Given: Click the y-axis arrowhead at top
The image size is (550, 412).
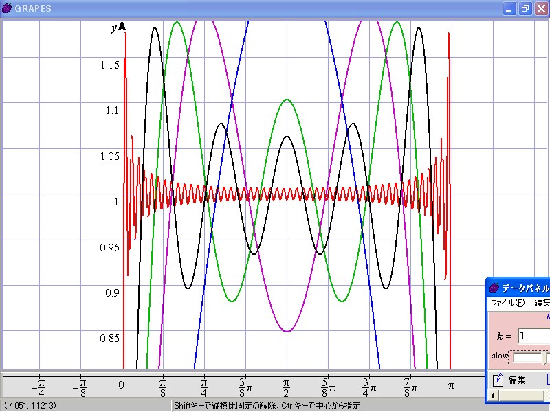Looking at the screenshot, I should pyautogui.click(x=122, y=26).
